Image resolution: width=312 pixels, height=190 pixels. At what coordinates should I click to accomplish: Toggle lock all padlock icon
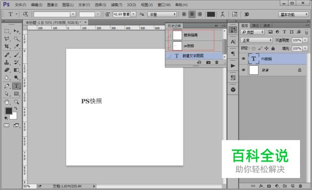pos(273,48)
